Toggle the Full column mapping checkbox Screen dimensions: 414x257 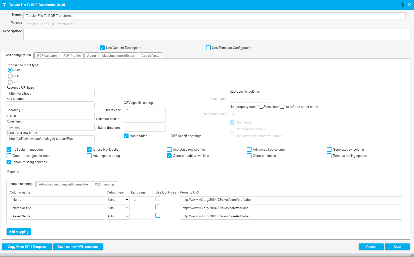[9, 149]
